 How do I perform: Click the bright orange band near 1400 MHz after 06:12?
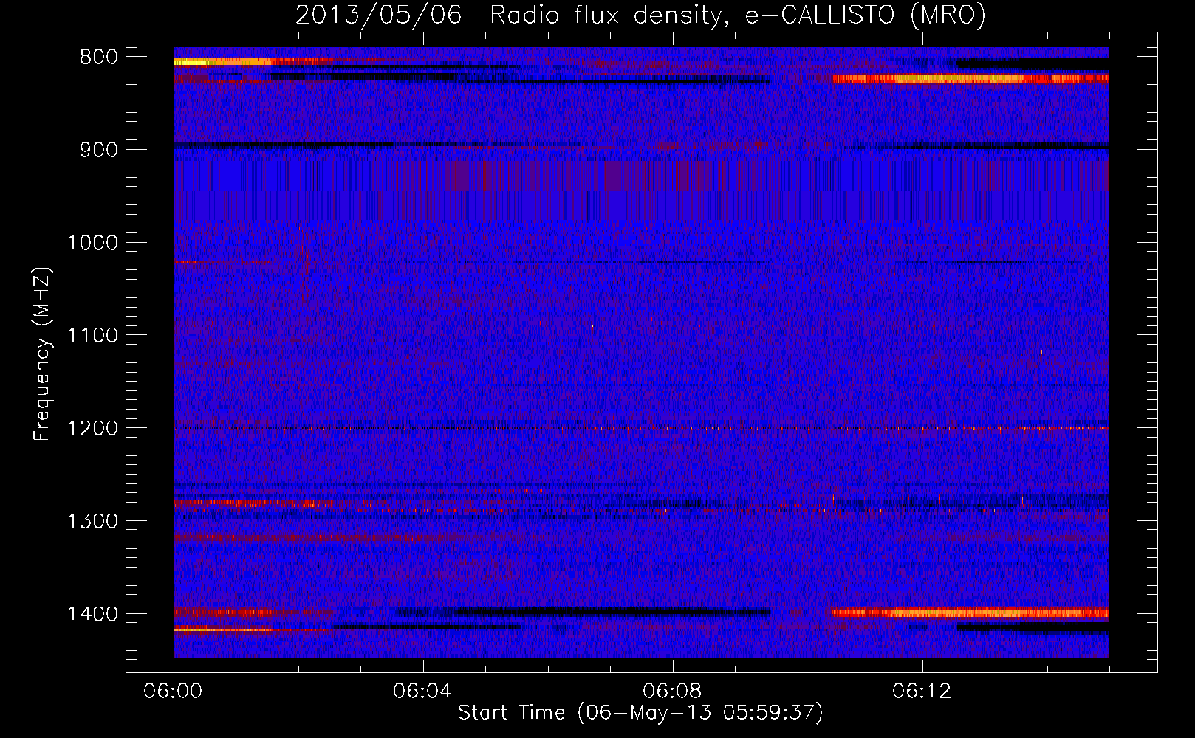point(970,613)
